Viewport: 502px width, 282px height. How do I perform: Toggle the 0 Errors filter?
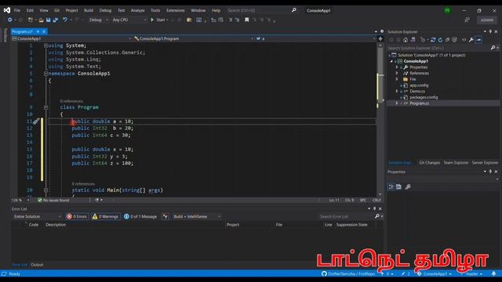[x=77, y=216]
